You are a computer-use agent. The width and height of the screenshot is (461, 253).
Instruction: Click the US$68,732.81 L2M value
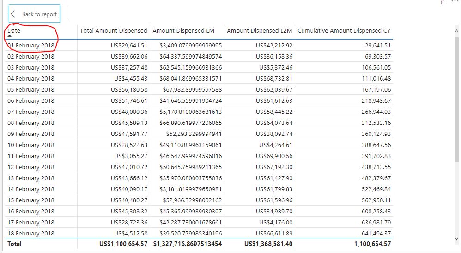tap(274, 78)
